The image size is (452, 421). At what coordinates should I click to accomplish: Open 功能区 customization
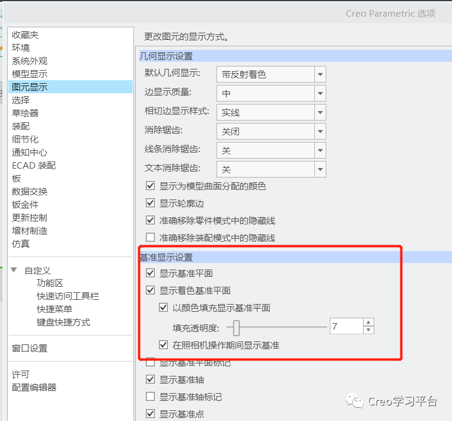[x=50, y=283]
